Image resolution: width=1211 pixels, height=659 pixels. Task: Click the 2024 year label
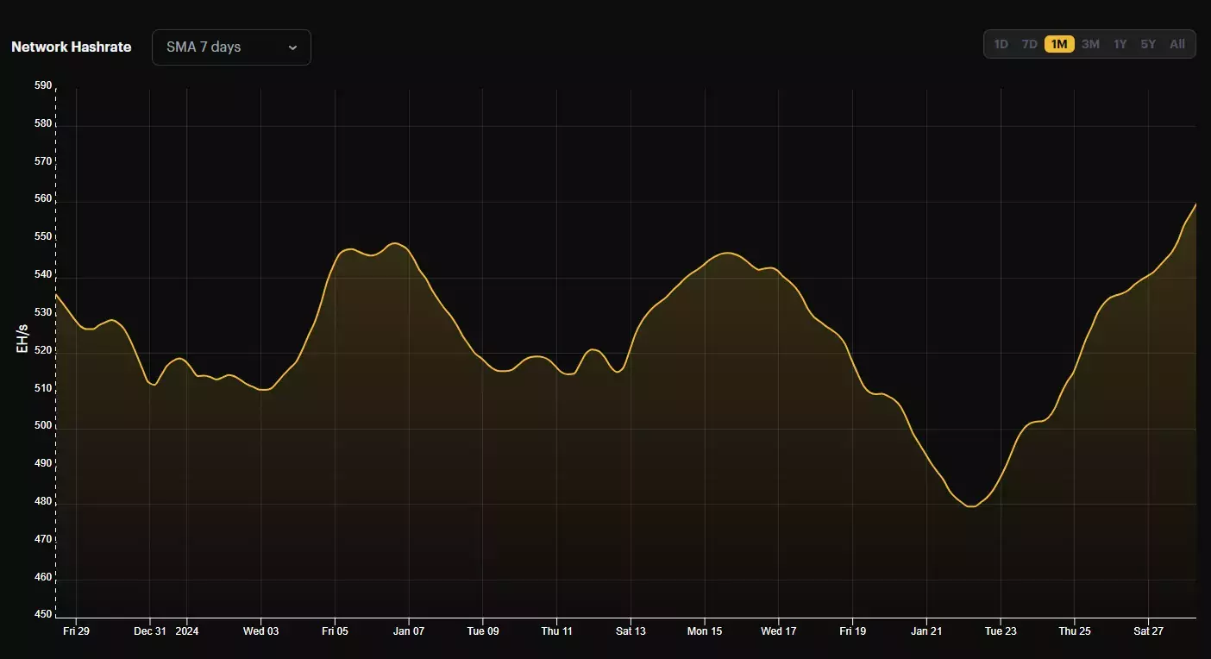tap(187, 631)
